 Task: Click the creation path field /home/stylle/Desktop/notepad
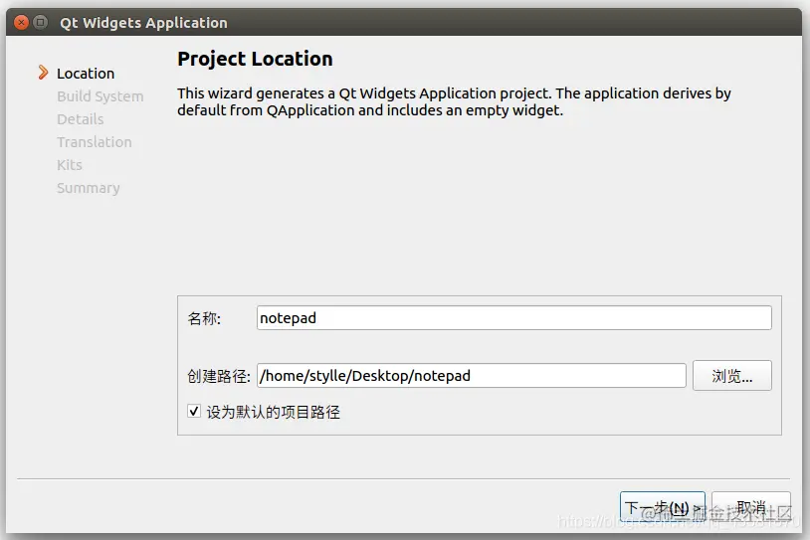tap(471, 375)
